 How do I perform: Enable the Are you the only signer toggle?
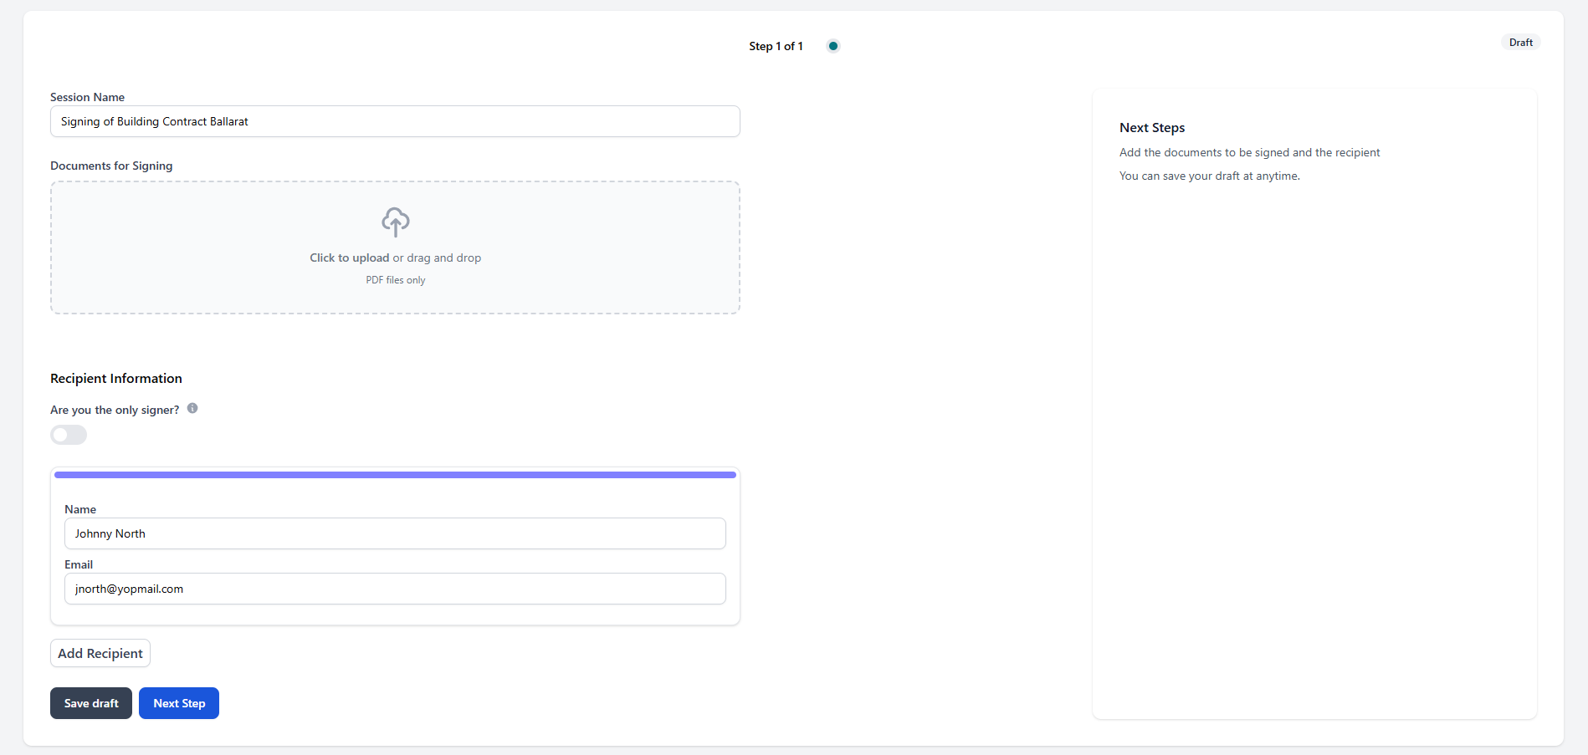click(68, 435)
